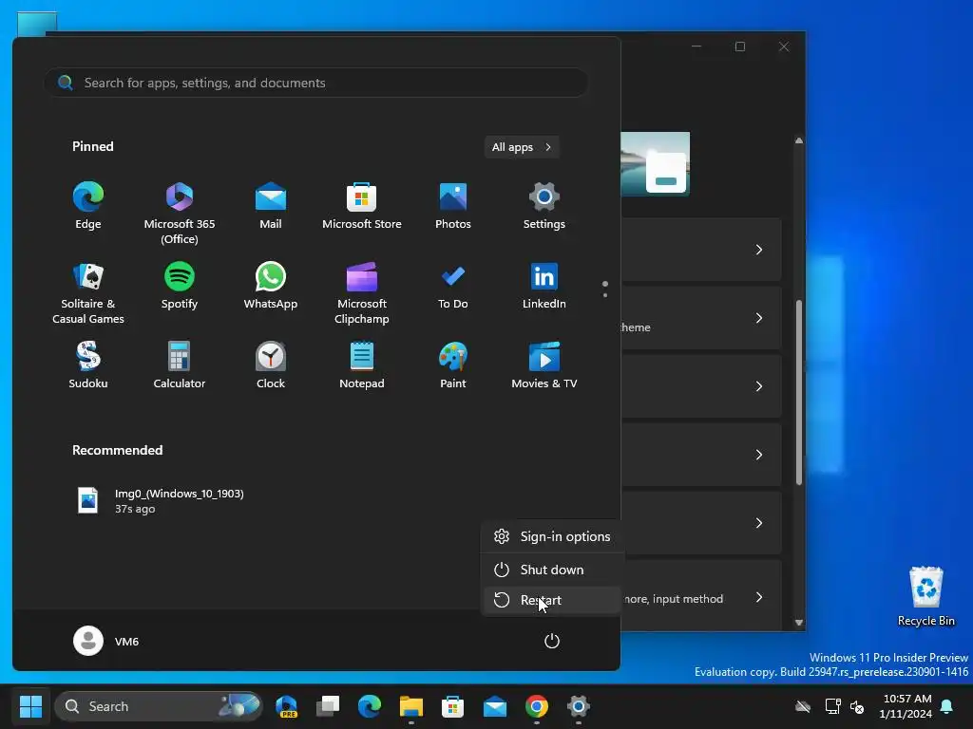Open the Edge PRE icon on the taskbar
Viewport: 973px width, 729px height.
pos(286,706)
